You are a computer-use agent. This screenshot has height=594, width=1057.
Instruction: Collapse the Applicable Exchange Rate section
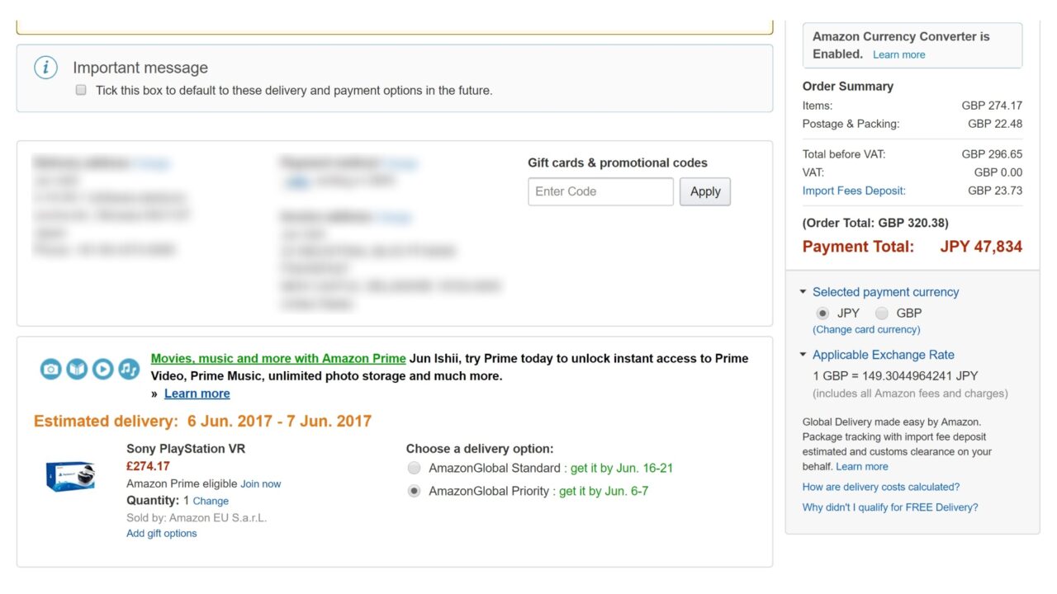803,355
